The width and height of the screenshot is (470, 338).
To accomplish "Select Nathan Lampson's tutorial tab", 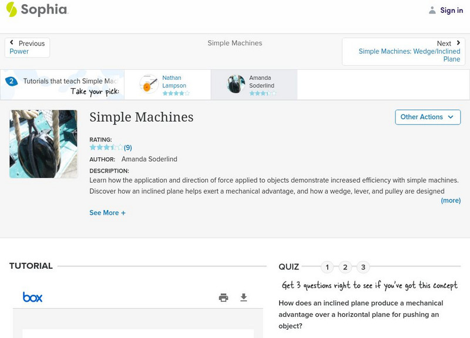I will (174, 84).
